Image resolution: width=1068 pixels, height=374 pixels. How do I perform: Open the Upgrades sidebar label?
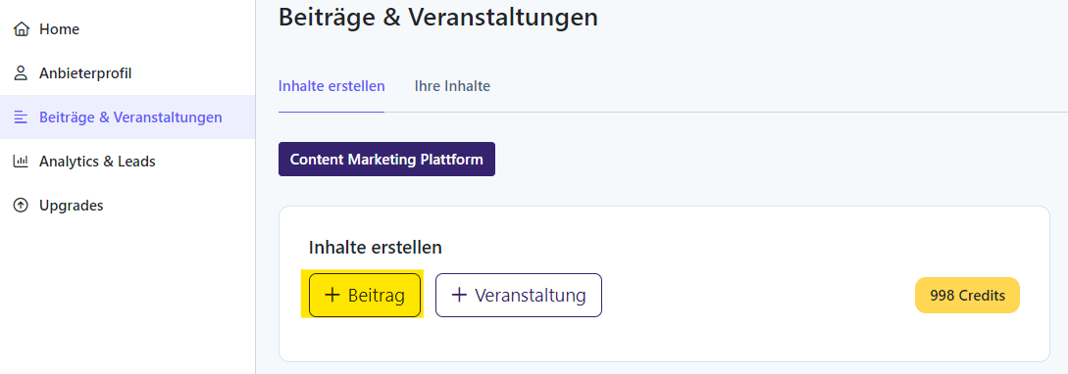[72, 206]
